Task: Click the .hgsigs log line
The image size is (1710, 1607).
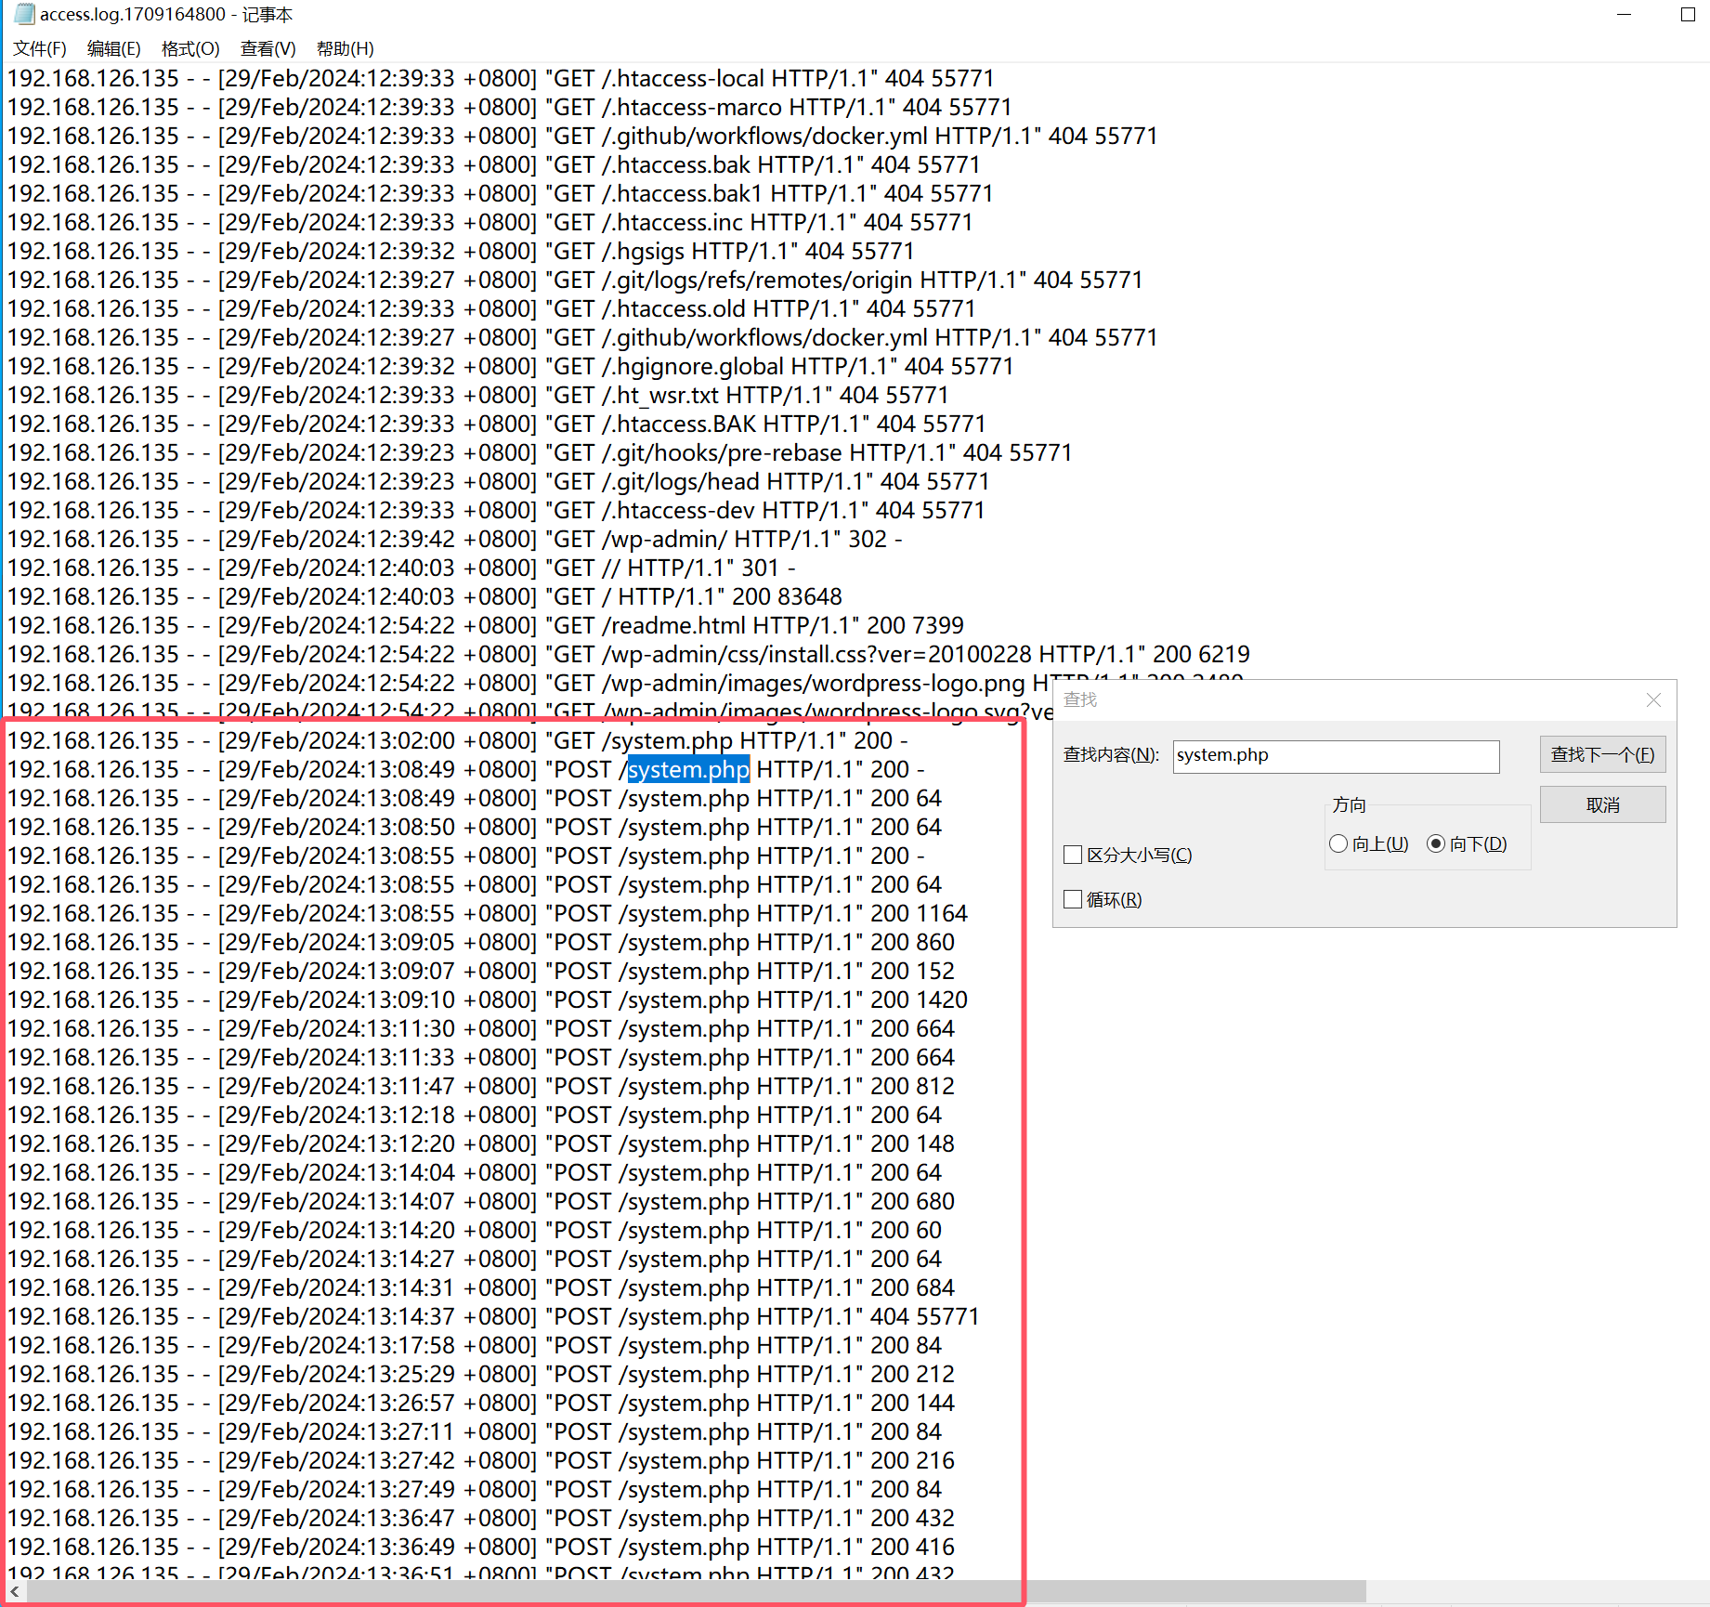Action: click(x=461, y=252)
